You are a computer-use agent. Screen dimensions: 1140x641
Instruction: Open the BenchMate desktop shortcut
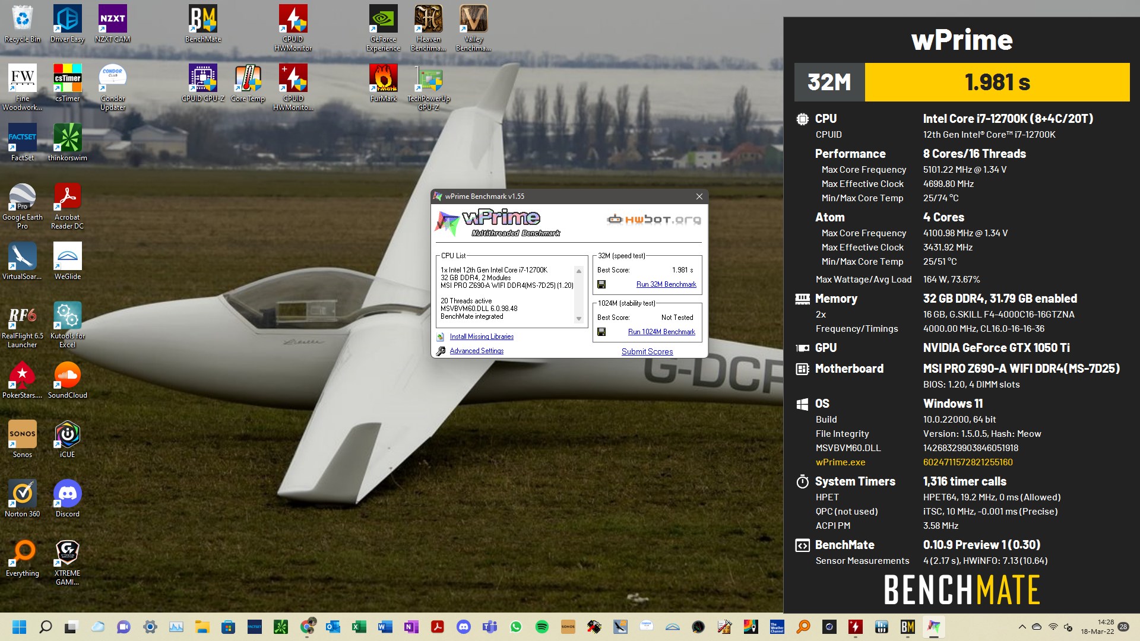point(203,24)
